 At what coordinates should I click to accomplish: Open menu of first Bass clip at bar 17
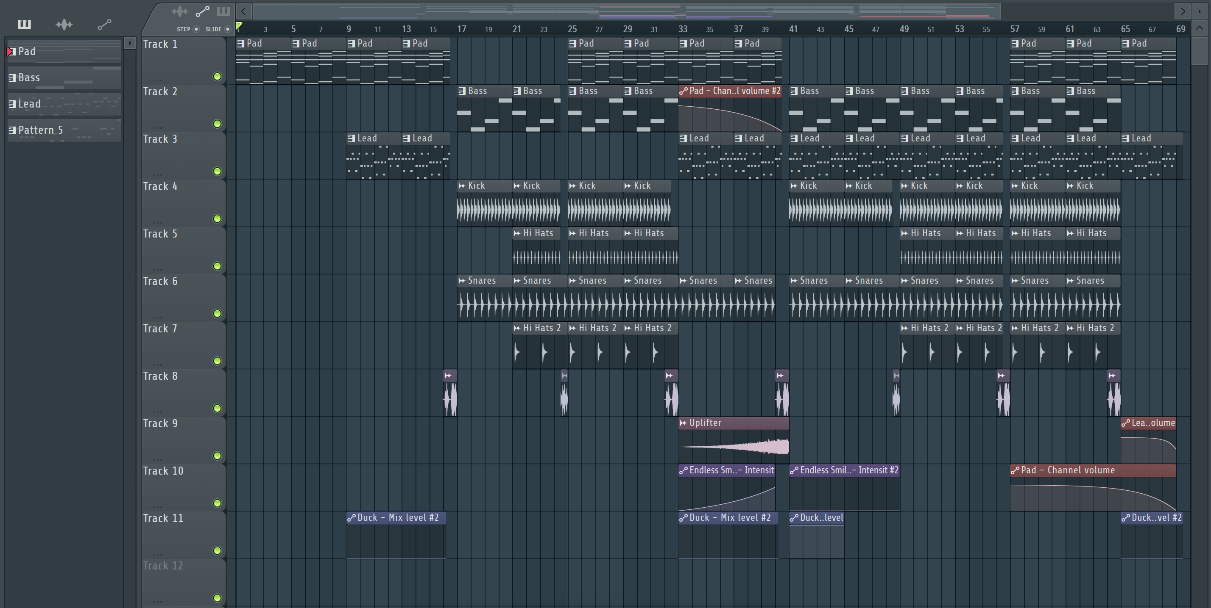[x=462, y=91]
